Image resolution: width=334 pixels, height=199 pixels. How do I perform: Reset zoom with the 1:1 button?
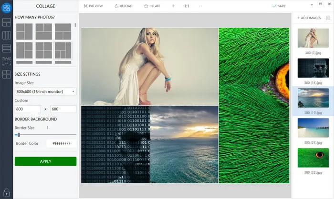click(187, 6)
